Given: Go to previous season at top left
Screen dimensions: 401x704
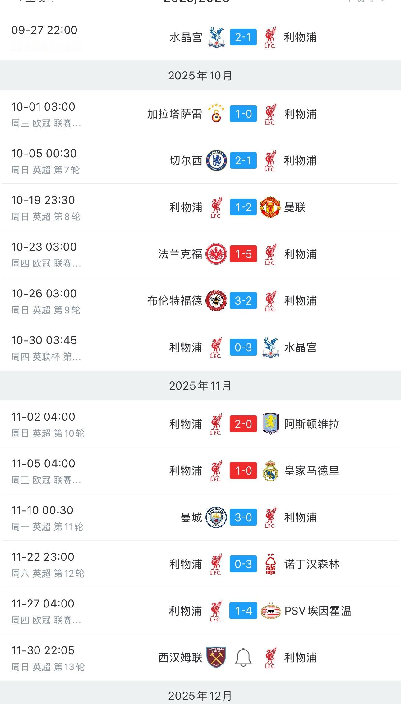Looking at the screenshot, I should [37, 1].
